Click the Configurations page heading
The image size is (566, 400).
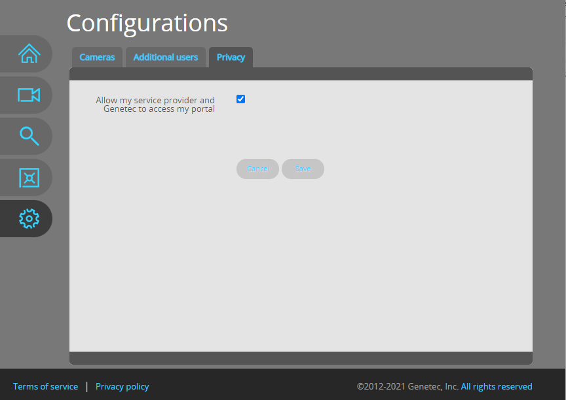(x=147, y=24)
